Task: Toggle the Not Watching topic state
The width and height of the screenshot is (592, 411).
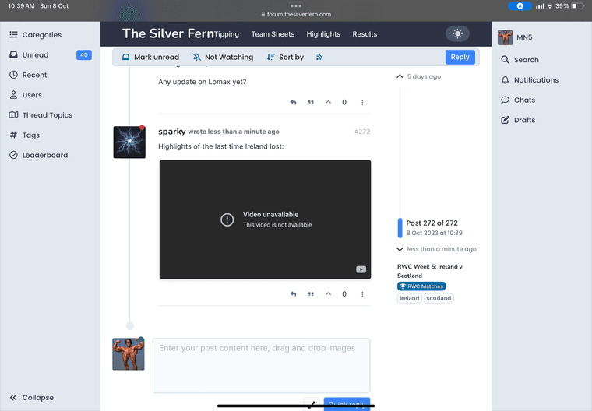Action: [222, 58]
